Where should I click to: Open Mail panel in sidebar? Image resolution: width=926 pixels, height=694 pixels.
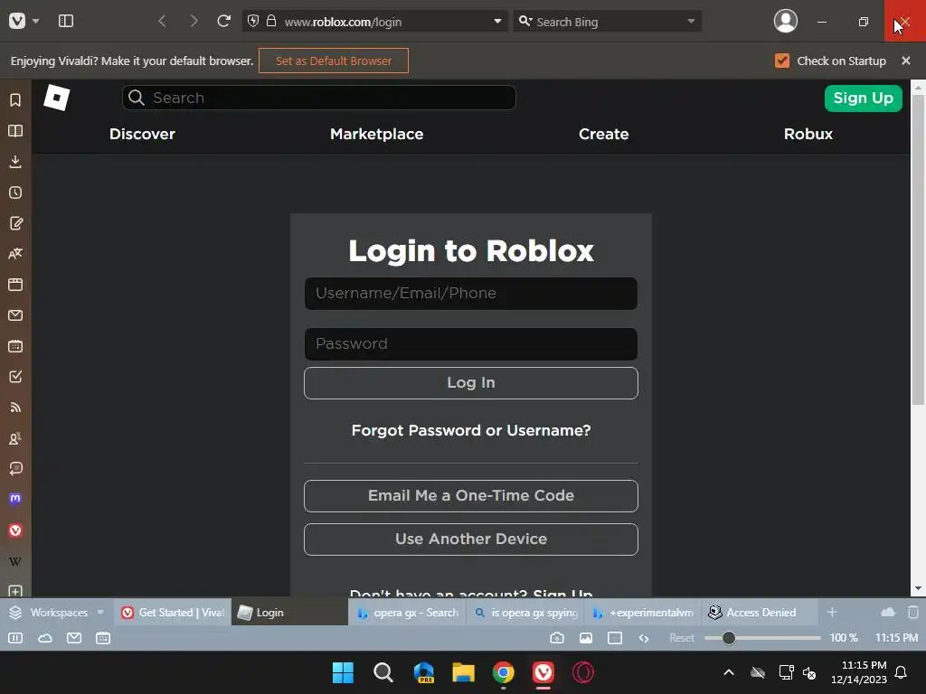pyautogui.click(x=15, y=315)
